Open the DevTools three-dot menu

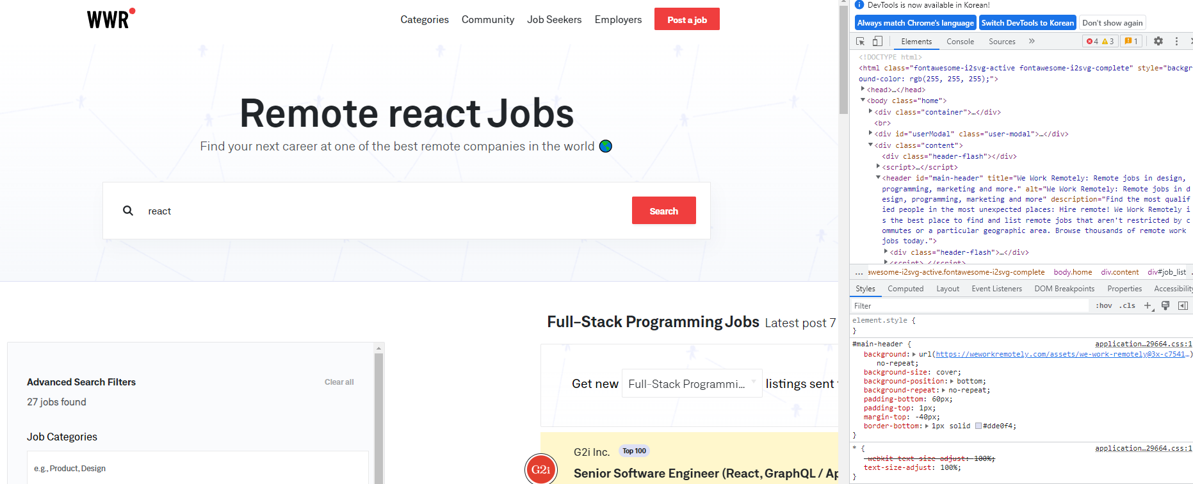pyautogui.click(x=1176, y=41)
